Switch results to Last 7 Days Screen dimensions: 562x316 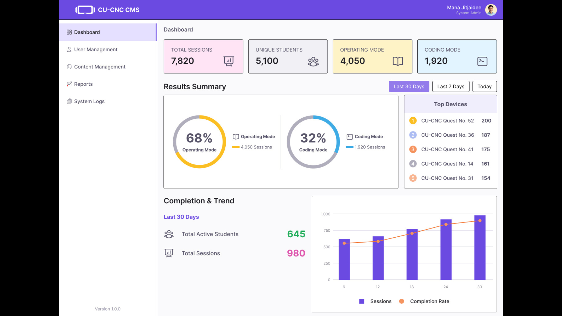pyautogui.click(x=450, y=87)
